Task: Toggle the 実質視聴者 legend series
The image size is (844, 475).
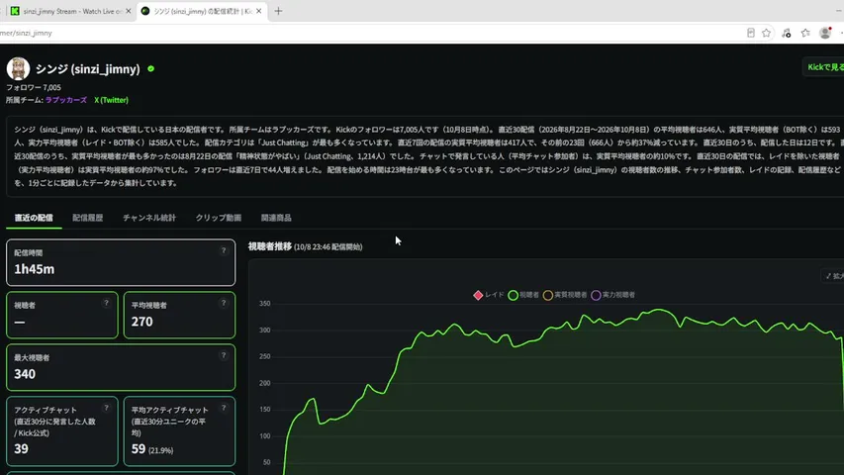Action: click(x=565, y=295)
